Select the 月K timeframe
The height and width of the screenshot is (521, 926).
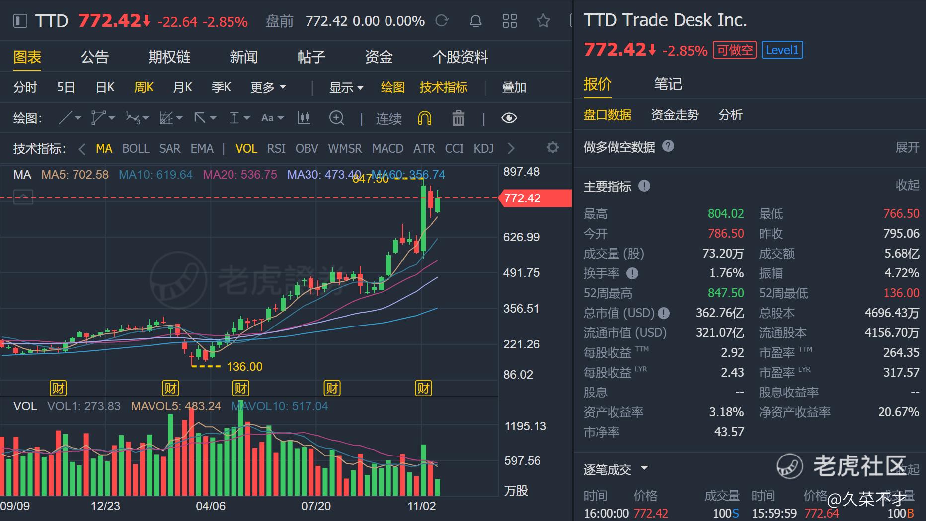pyautogui.click(x=182, y=87)
